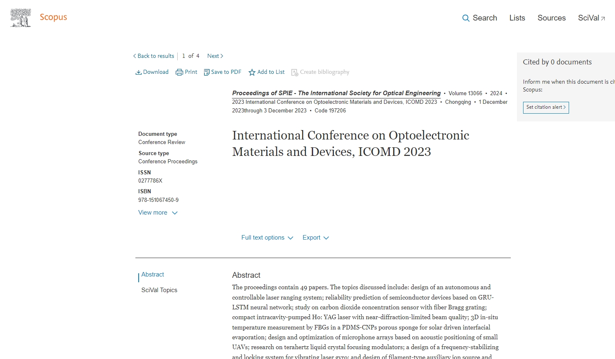Open the Lists menu item
This screenshot has width=615, height=359.
[x=517, y=18]
